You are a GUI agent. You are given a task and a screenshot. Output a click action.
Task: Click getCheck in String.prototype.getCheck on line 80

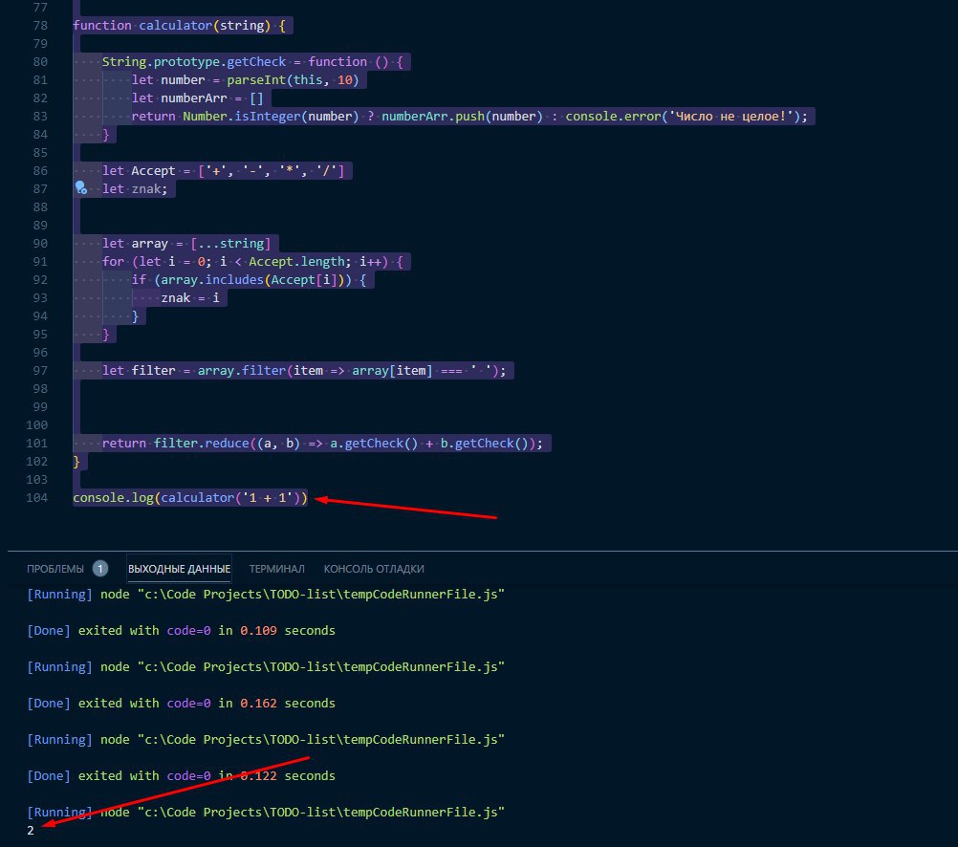[256, 62]
